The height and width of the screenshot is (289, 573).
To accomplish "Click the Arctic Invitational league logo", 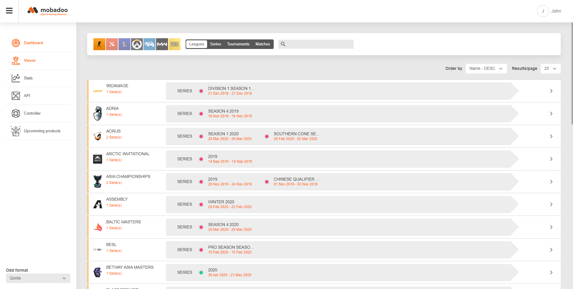I will pos(98,159).
